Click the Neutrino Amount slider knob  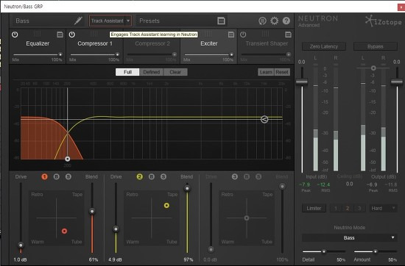pyautogui.click(x=376, y=251)
